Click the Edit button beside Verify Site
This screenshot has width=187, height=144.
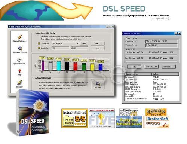coord(84,43)
